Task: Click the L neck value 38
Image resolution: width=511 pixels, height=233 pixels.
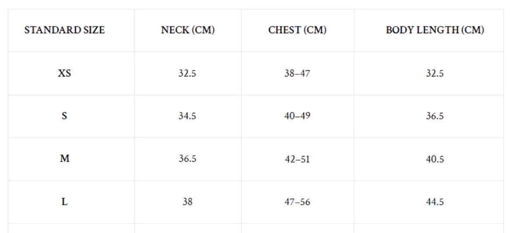Action: point(187,202)
